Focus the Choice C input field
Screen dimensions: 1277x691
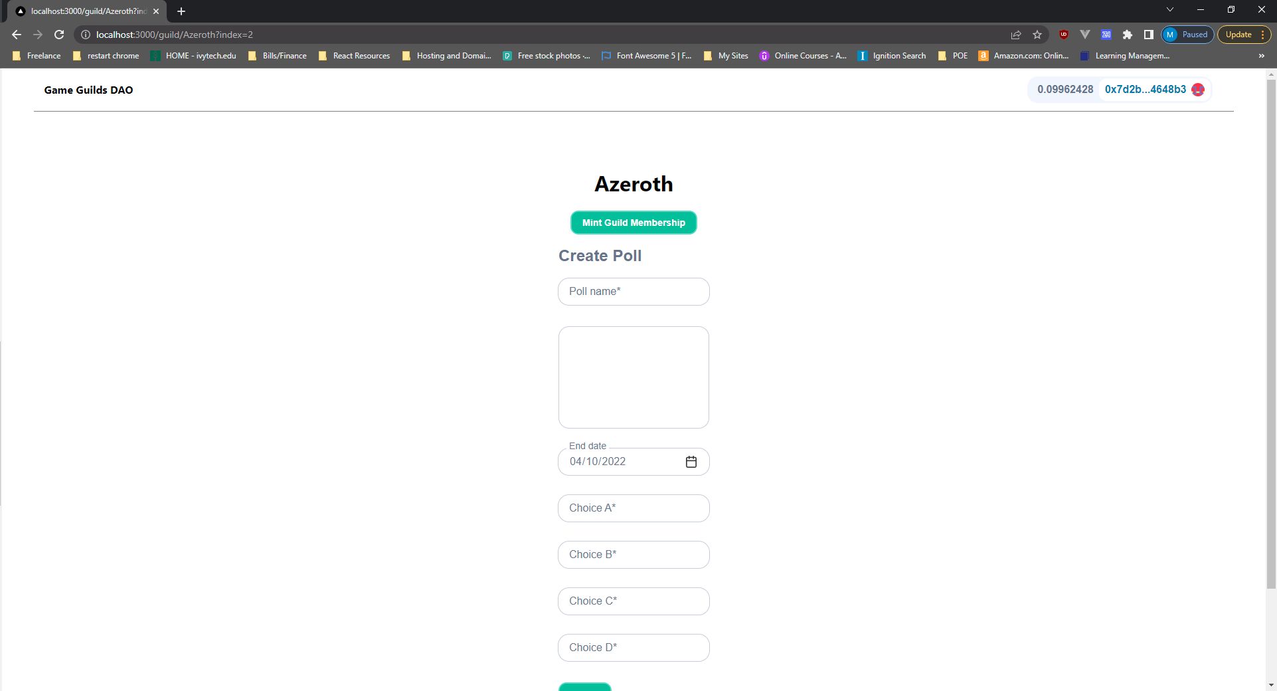point(634,601)
